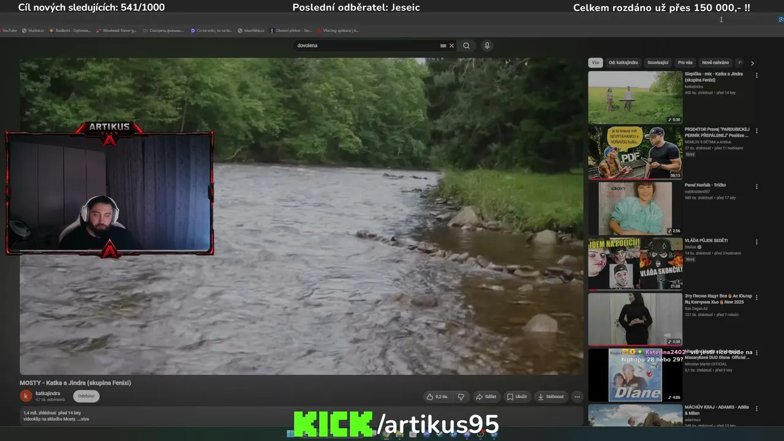Open the "VLÁDA PŮJDE SEDĚT!" title link

(x=706, y=241)
